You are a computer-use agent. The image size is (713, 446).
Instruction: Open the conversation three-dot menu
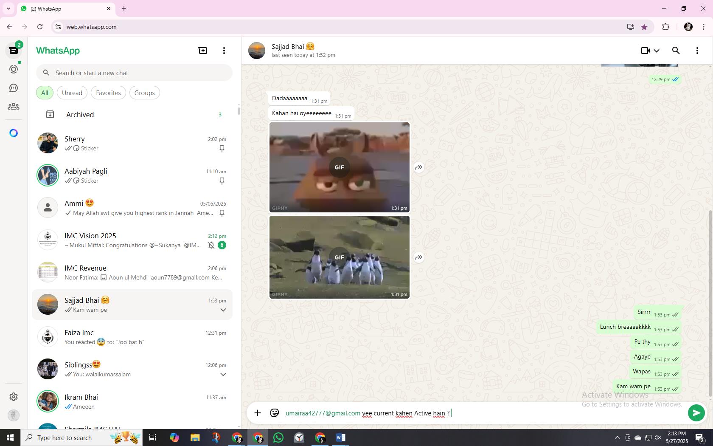tap(697, 51)
